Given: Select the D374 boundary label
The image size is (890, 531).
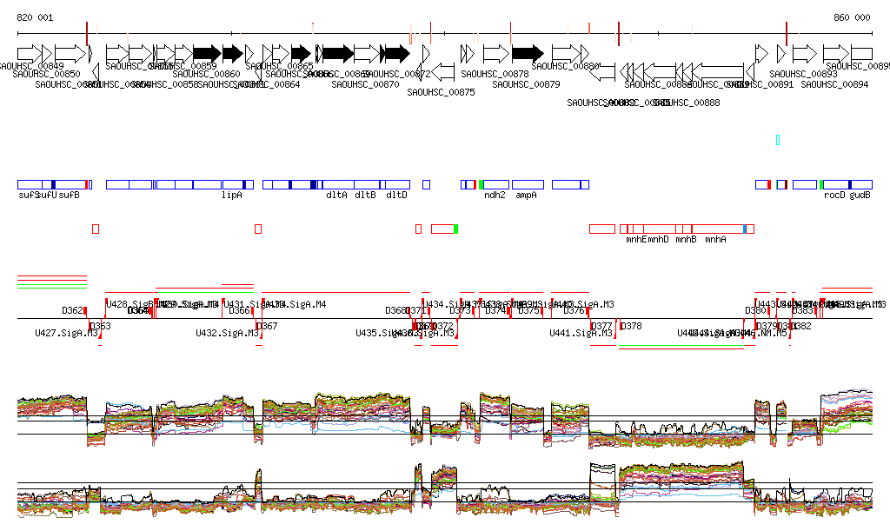Looking at the screenshot, I should pos(495,311).
